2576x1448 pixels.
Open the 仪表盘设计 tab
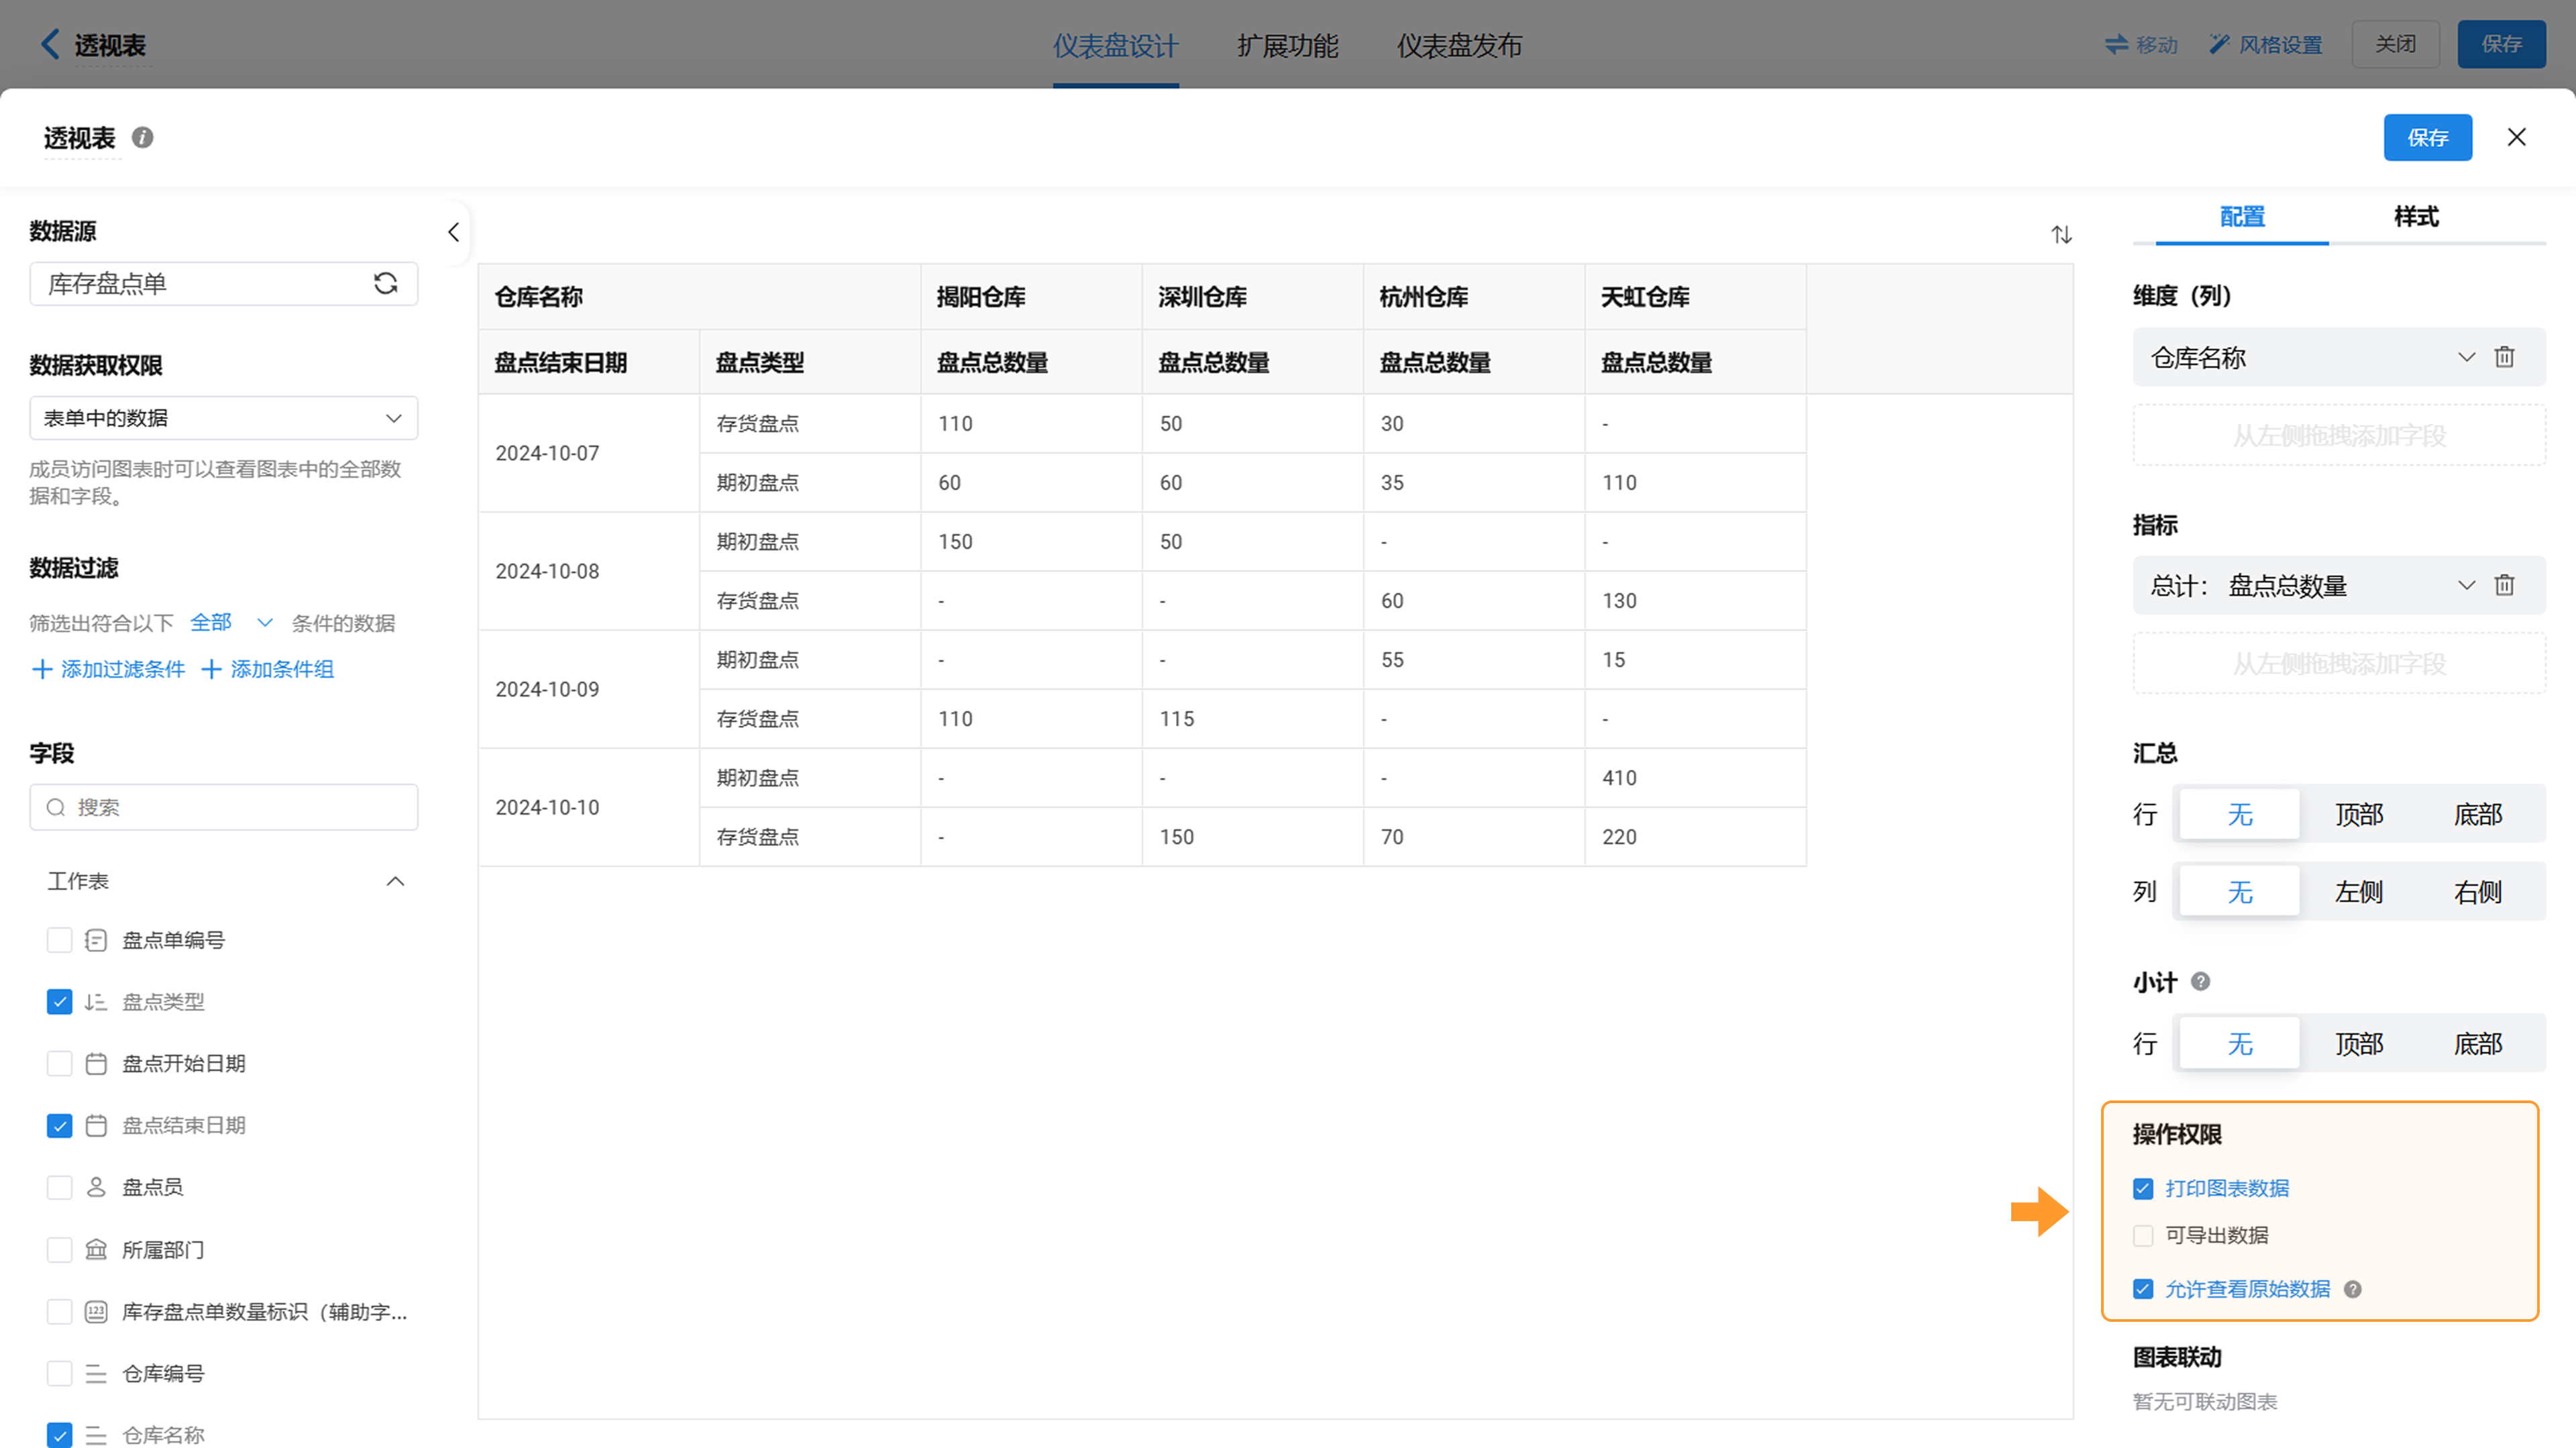(1115, 45)
